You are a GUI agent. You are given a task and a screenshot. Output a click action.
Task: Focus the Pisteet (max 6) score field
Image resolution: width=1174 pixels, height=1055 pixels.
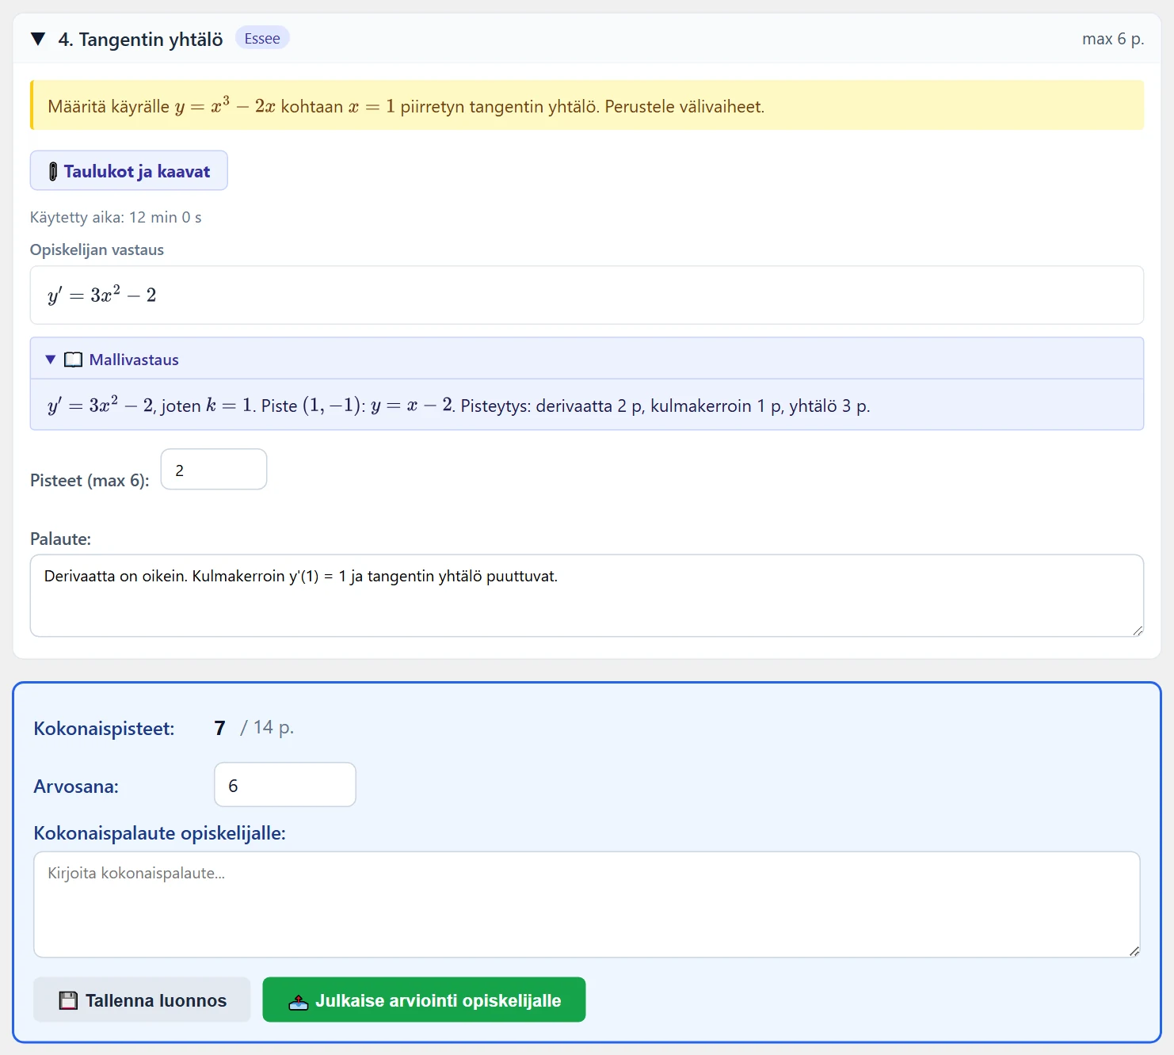[x=214, y=470]
